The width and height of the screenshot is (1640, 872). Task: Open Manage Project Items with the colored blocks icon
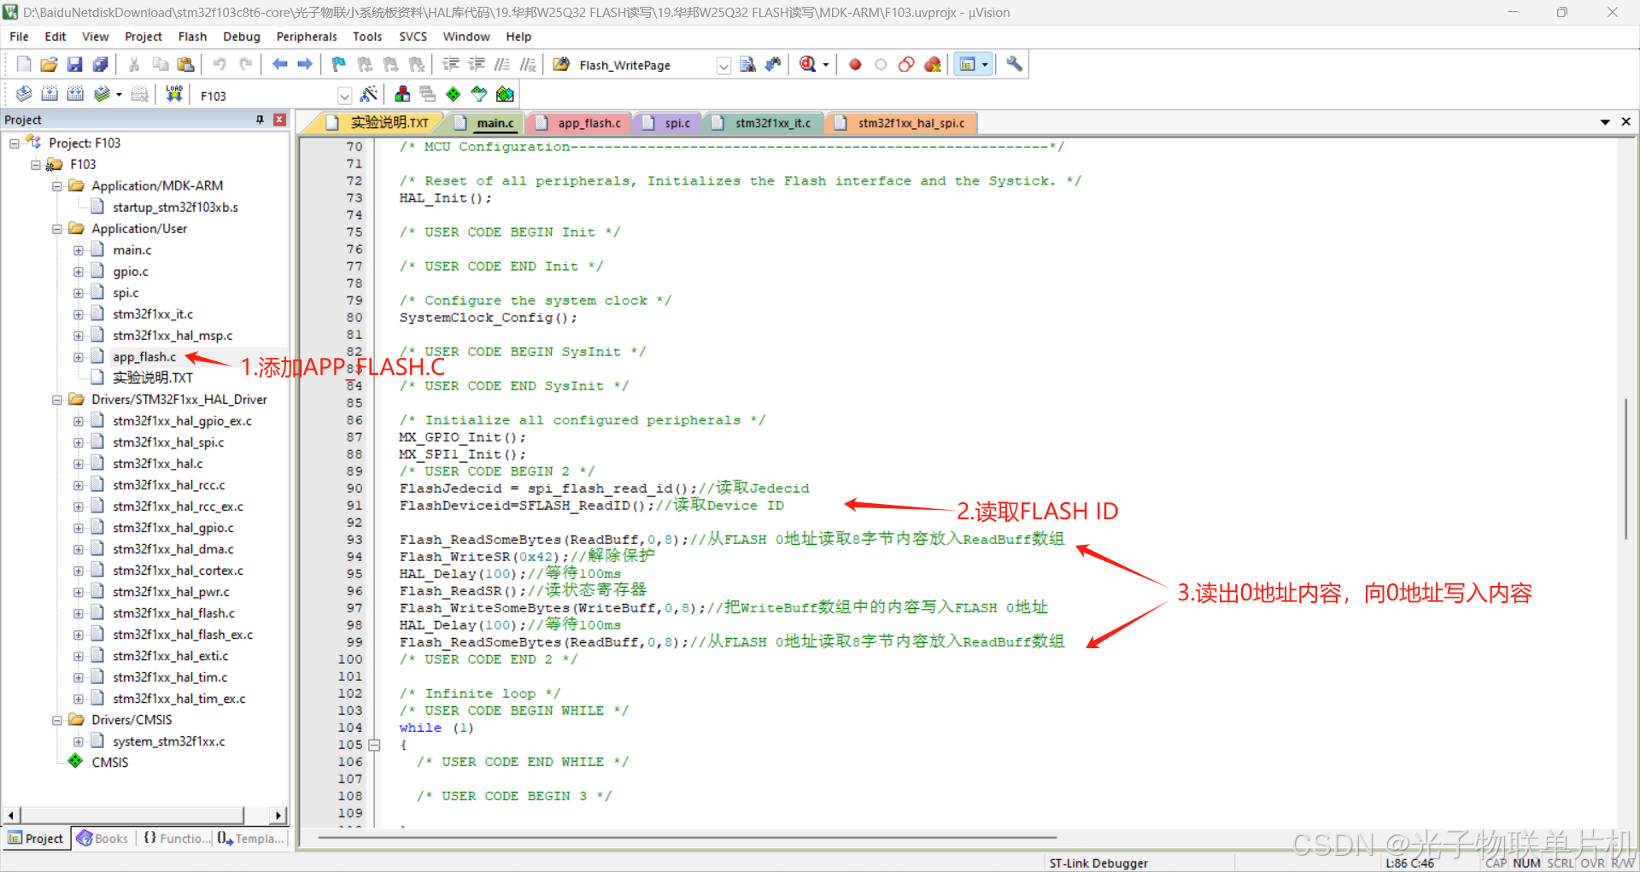coord(402,94)
